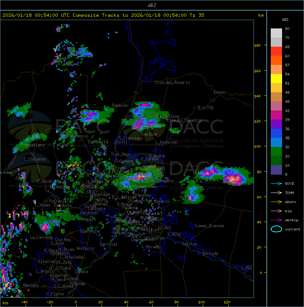Select the 'L_Asuncion' map label
Viewport: 304px width, 307px height.
[166, 142]
